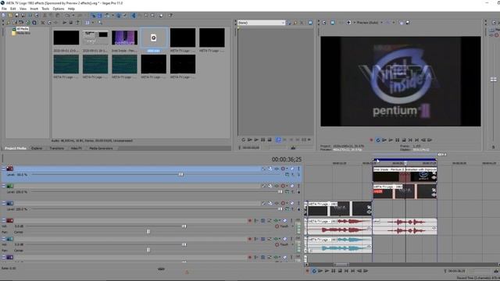Image resolution: width=500 pixels, height=281 pixels.
Task: Open Track FX on first video track
Action: [x=277, y=169]
